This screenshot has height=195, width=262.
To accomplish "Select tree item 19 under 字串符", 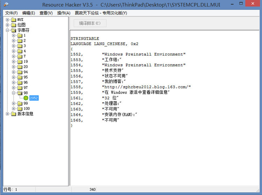I will [26, 61].
